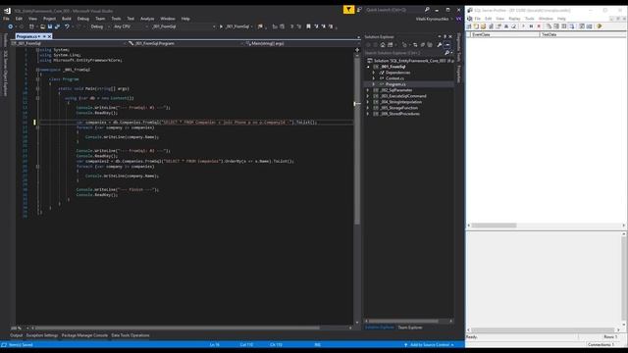Close the Program.cs editor tab
This screenshot has height=353, width=628.
click(x=49, y=36)
